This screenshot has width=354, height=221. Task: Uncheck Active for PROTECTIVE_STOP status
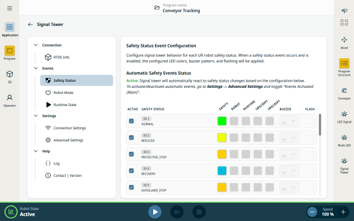pos(132,154)
